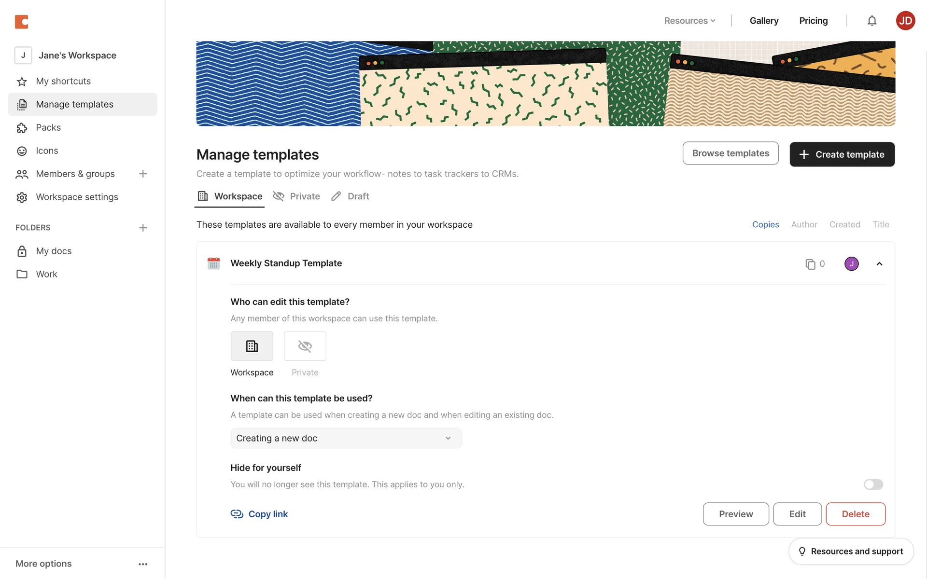
Task: Add new folder with plus icon
Action: coord(143,228)
